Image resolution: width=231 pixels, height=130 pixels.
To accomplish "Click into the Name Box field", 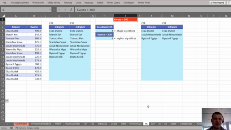I will (x=25, y=10).
